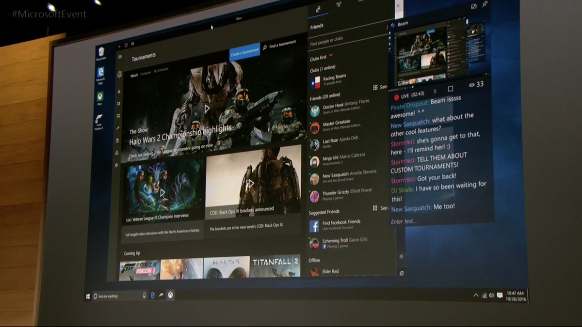Open the Windows Start menu
This screenshot has width=582, height=327.
pyautogui.click(x=88, y=296)
